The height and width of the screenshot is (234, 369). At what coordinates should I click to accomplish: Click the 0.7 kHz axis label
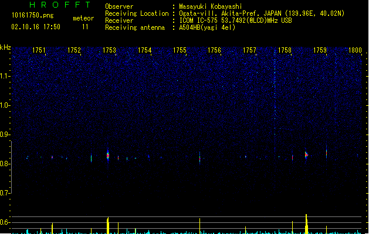5,193
